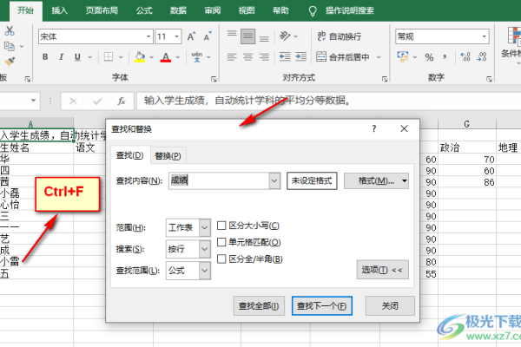Screen dimensions: 521x347
Task: Enable 区分大小写 match case checkbox
Action: pyautogui.click(x=221, y=226)
